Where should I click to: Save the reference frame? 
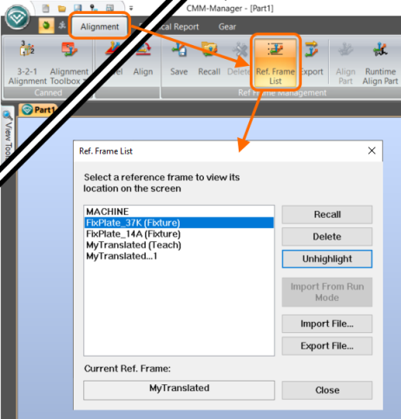[x=179, y=59]
